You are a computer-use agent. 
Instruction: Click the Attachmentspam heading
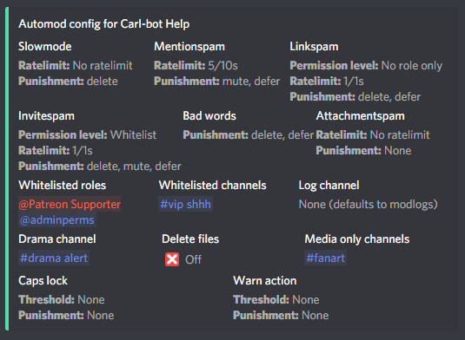pyautogui.click(x=361, y=115)
